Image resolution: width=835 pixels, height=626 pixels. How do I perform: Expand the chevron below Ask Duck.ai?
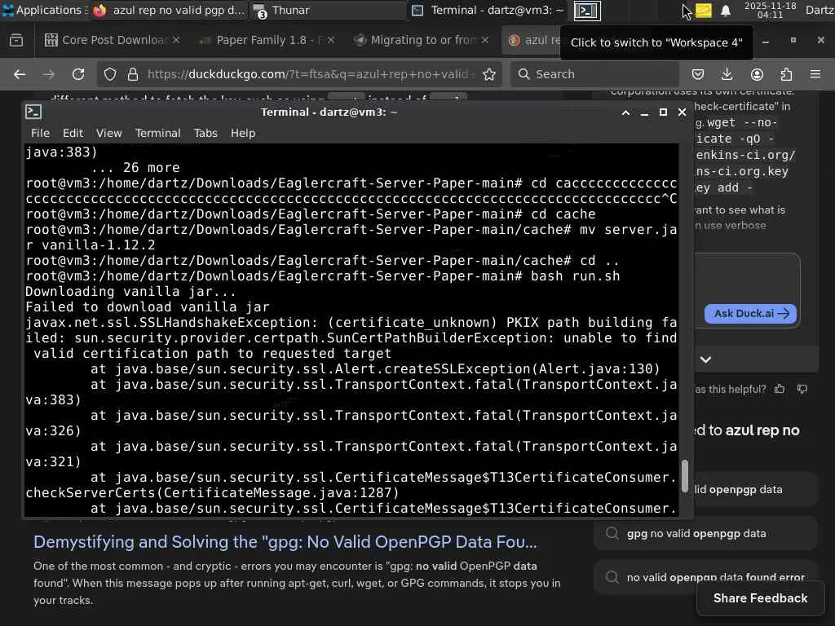tap(705, 359)
